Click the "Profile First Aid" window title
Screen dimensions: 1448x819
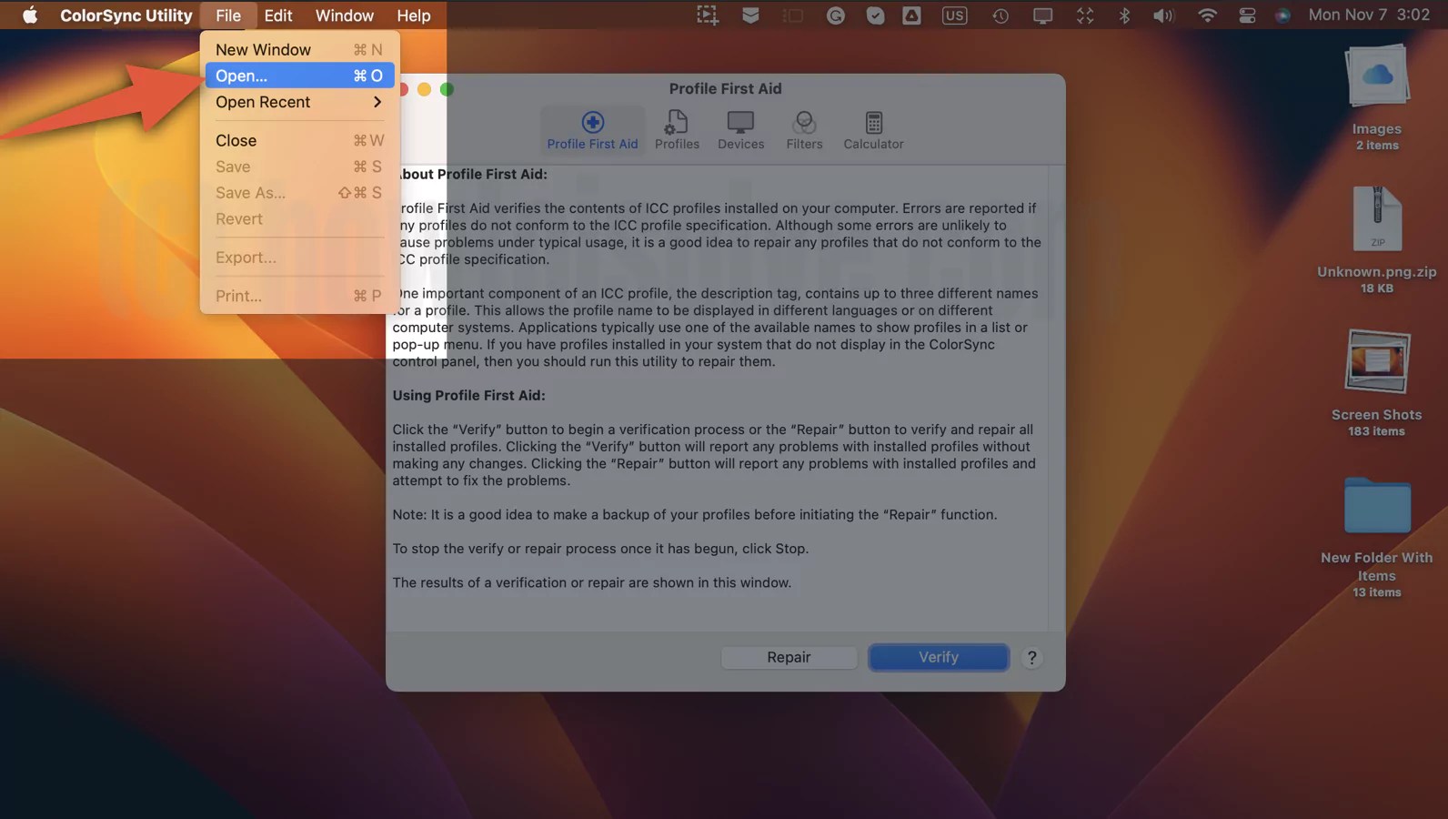click(725, 88)
